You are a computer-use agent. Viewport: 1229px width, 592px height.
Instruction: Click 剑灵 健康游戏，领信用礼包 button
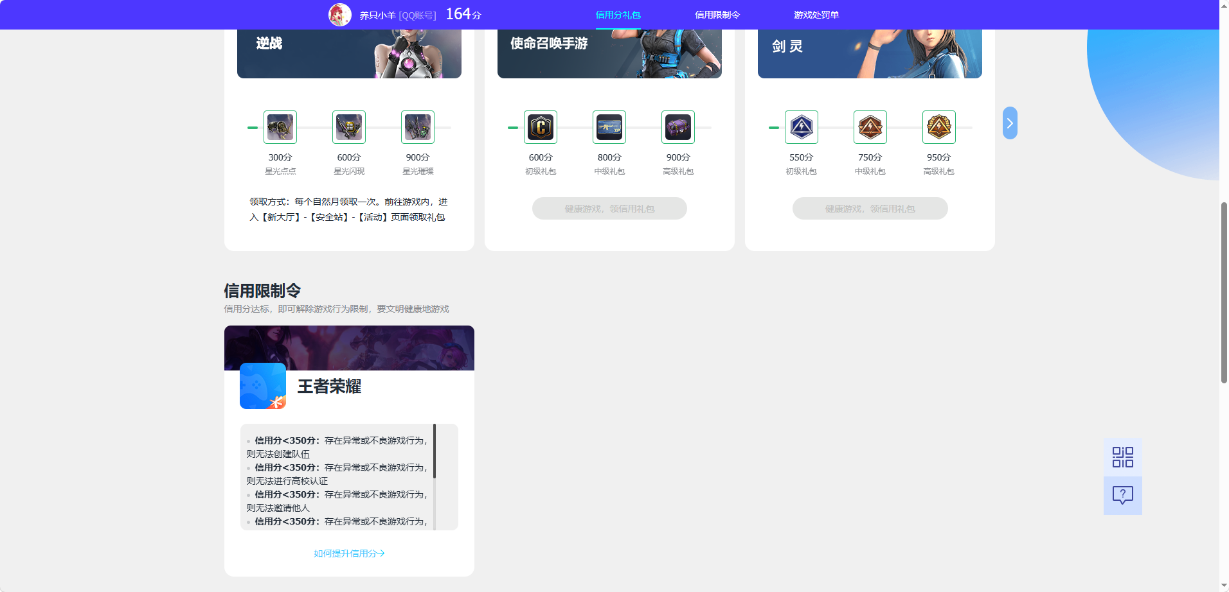point(870,209)
